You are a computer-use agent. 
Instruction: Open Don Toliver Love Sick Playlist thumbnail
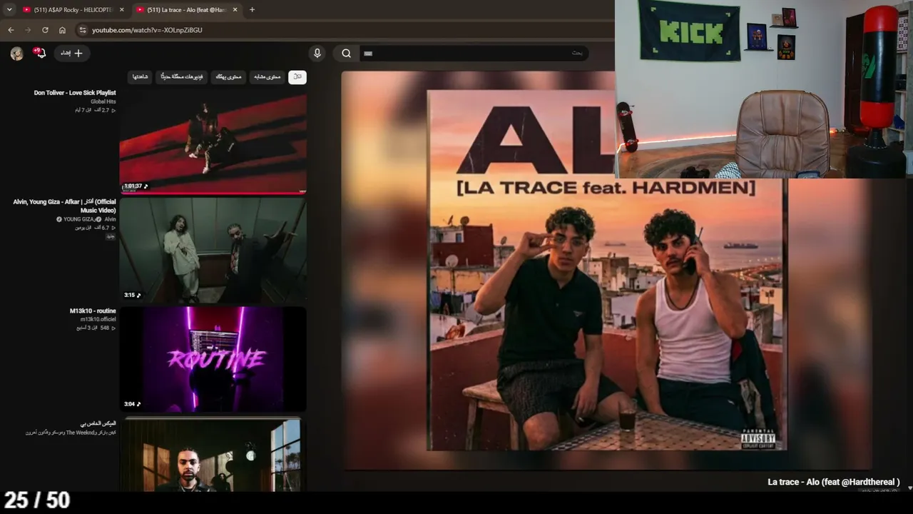(x=213, y=141)
